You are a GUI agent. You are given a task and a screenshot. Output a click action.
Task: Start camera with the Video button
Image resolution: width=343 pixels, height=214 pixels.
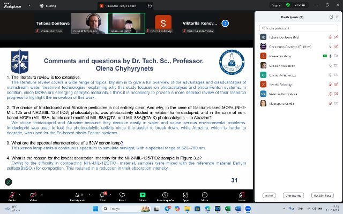(33, 196)
